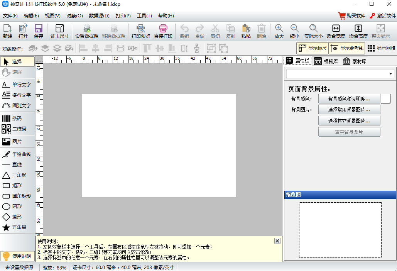Click the 粘贴 paste icon
Viewport: 397px width, 271px height.
246,31
